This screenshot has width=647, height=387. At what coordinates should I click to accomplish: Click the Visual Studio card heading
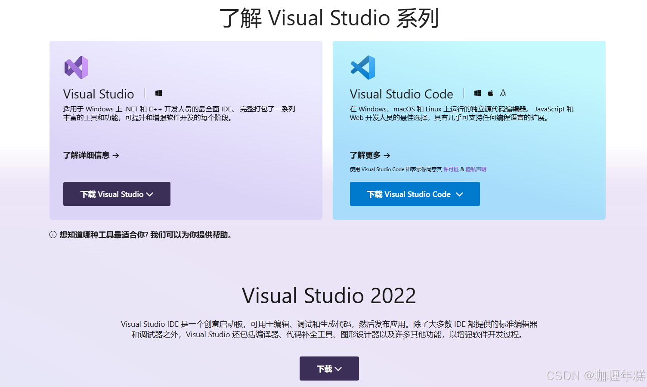[99, 94]
